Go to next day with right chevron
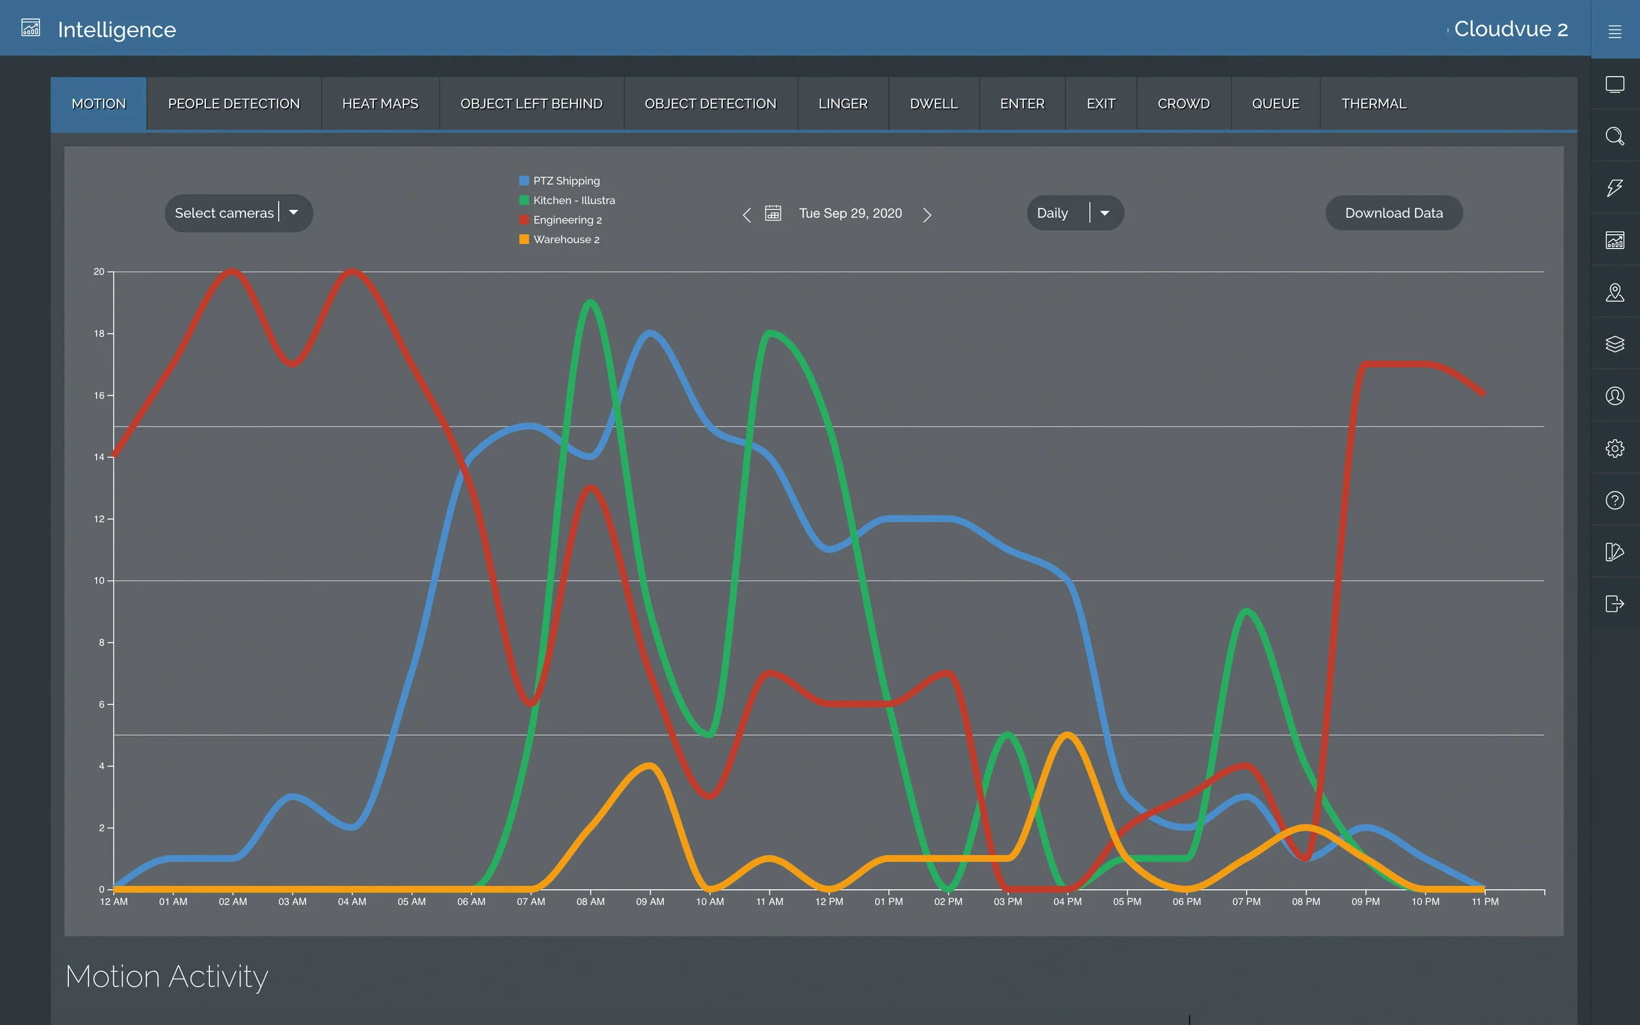 coord(927,215)
